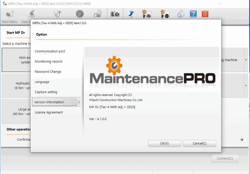
Task: Expand dropdown arrow beside 'machine' button
Action: [246, 60]
